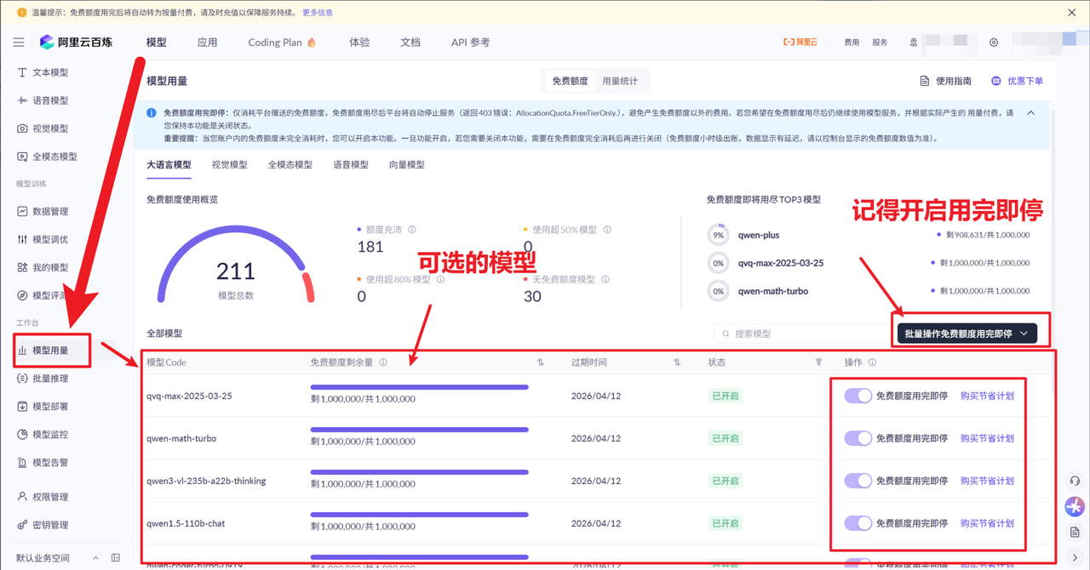The width and height of the screenshot is (1090, 570).
Task: Click the 模型监控 pie chart icon
Action: pos(22,435)
